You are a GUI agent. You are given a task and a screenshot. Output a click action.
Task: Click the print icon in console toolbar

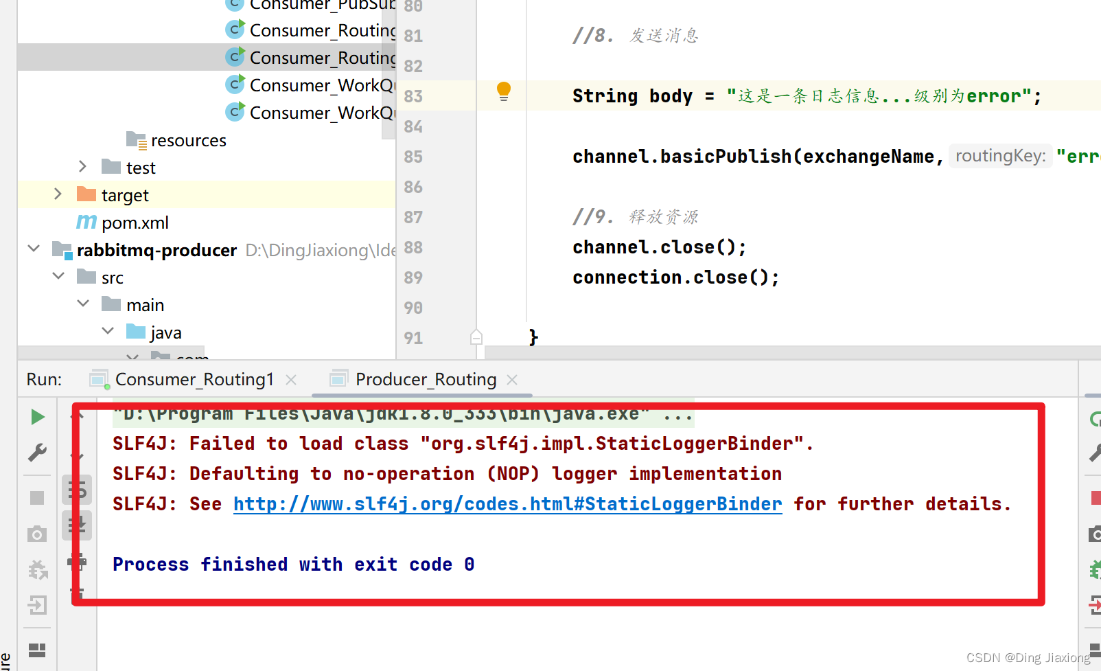click(78, 562)
